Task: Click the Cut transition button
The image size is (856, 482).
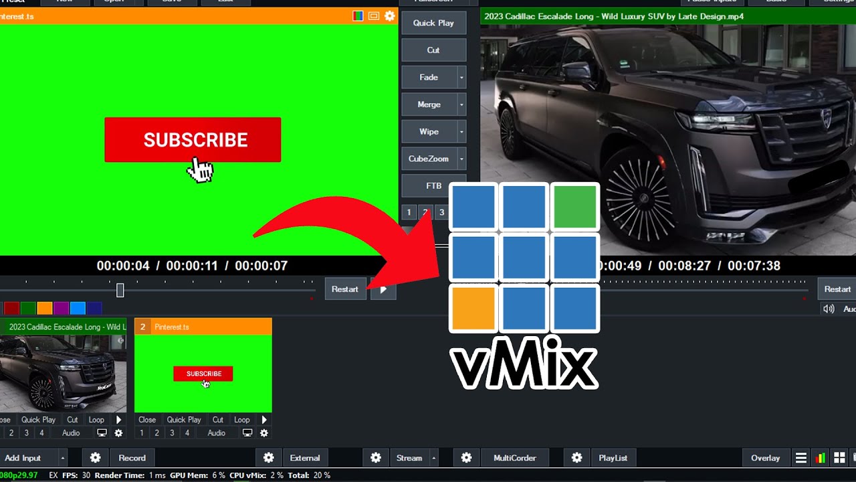Action: point(433,50)
